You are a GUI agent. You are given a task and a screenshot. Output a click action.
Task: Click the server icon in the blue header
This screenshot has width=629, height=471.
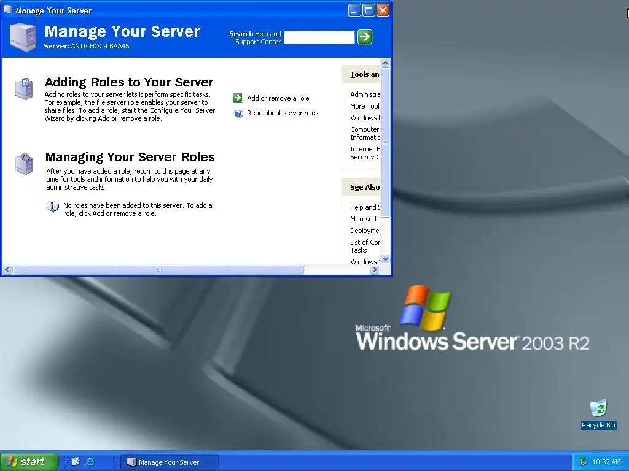[x=23, y=37]
